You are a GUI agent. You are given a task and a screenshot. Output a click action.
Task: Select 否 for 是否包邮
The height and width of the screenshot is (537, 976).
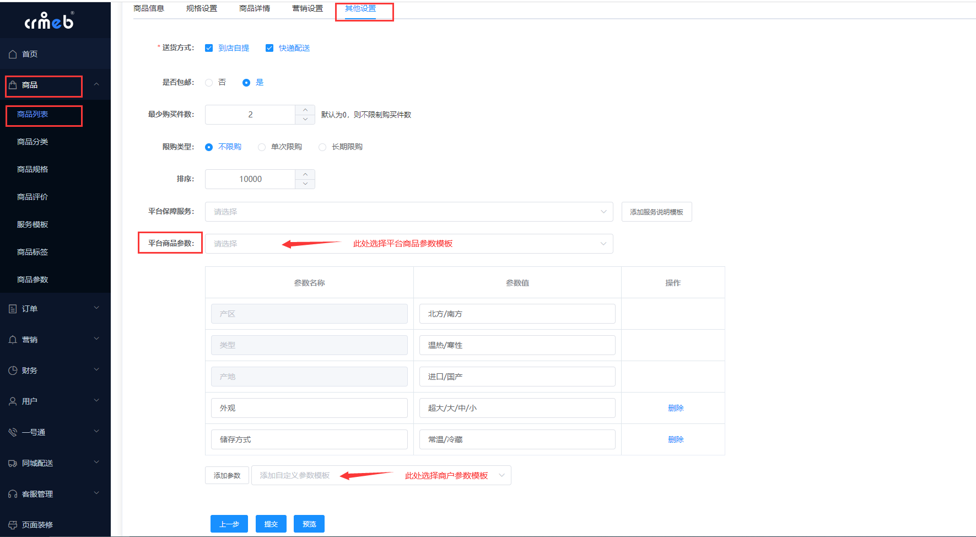pyautogui.click(x=209, y=83)
